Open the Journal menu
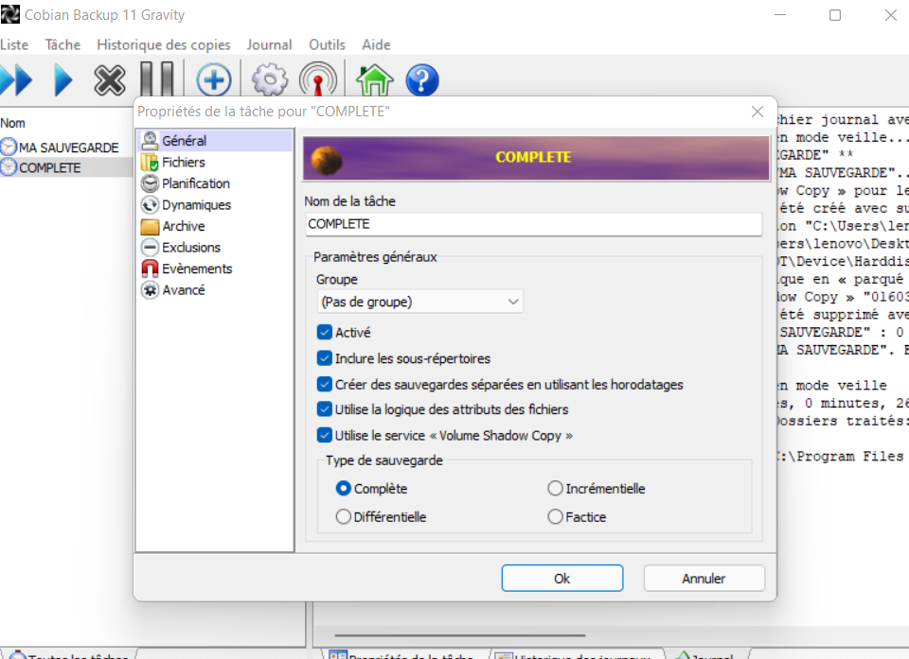This screenshot has width=909, height=659. pos(269,44)
